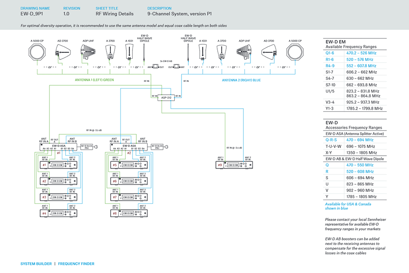Click the AD 3700 antenna on the blue Antenna 2 side
Viewport: 409px width, 273px height.
[269, 52]
